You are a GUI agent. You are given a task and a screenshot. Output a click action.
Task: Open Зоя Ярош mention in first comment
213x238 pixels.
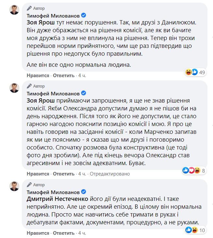39,22
